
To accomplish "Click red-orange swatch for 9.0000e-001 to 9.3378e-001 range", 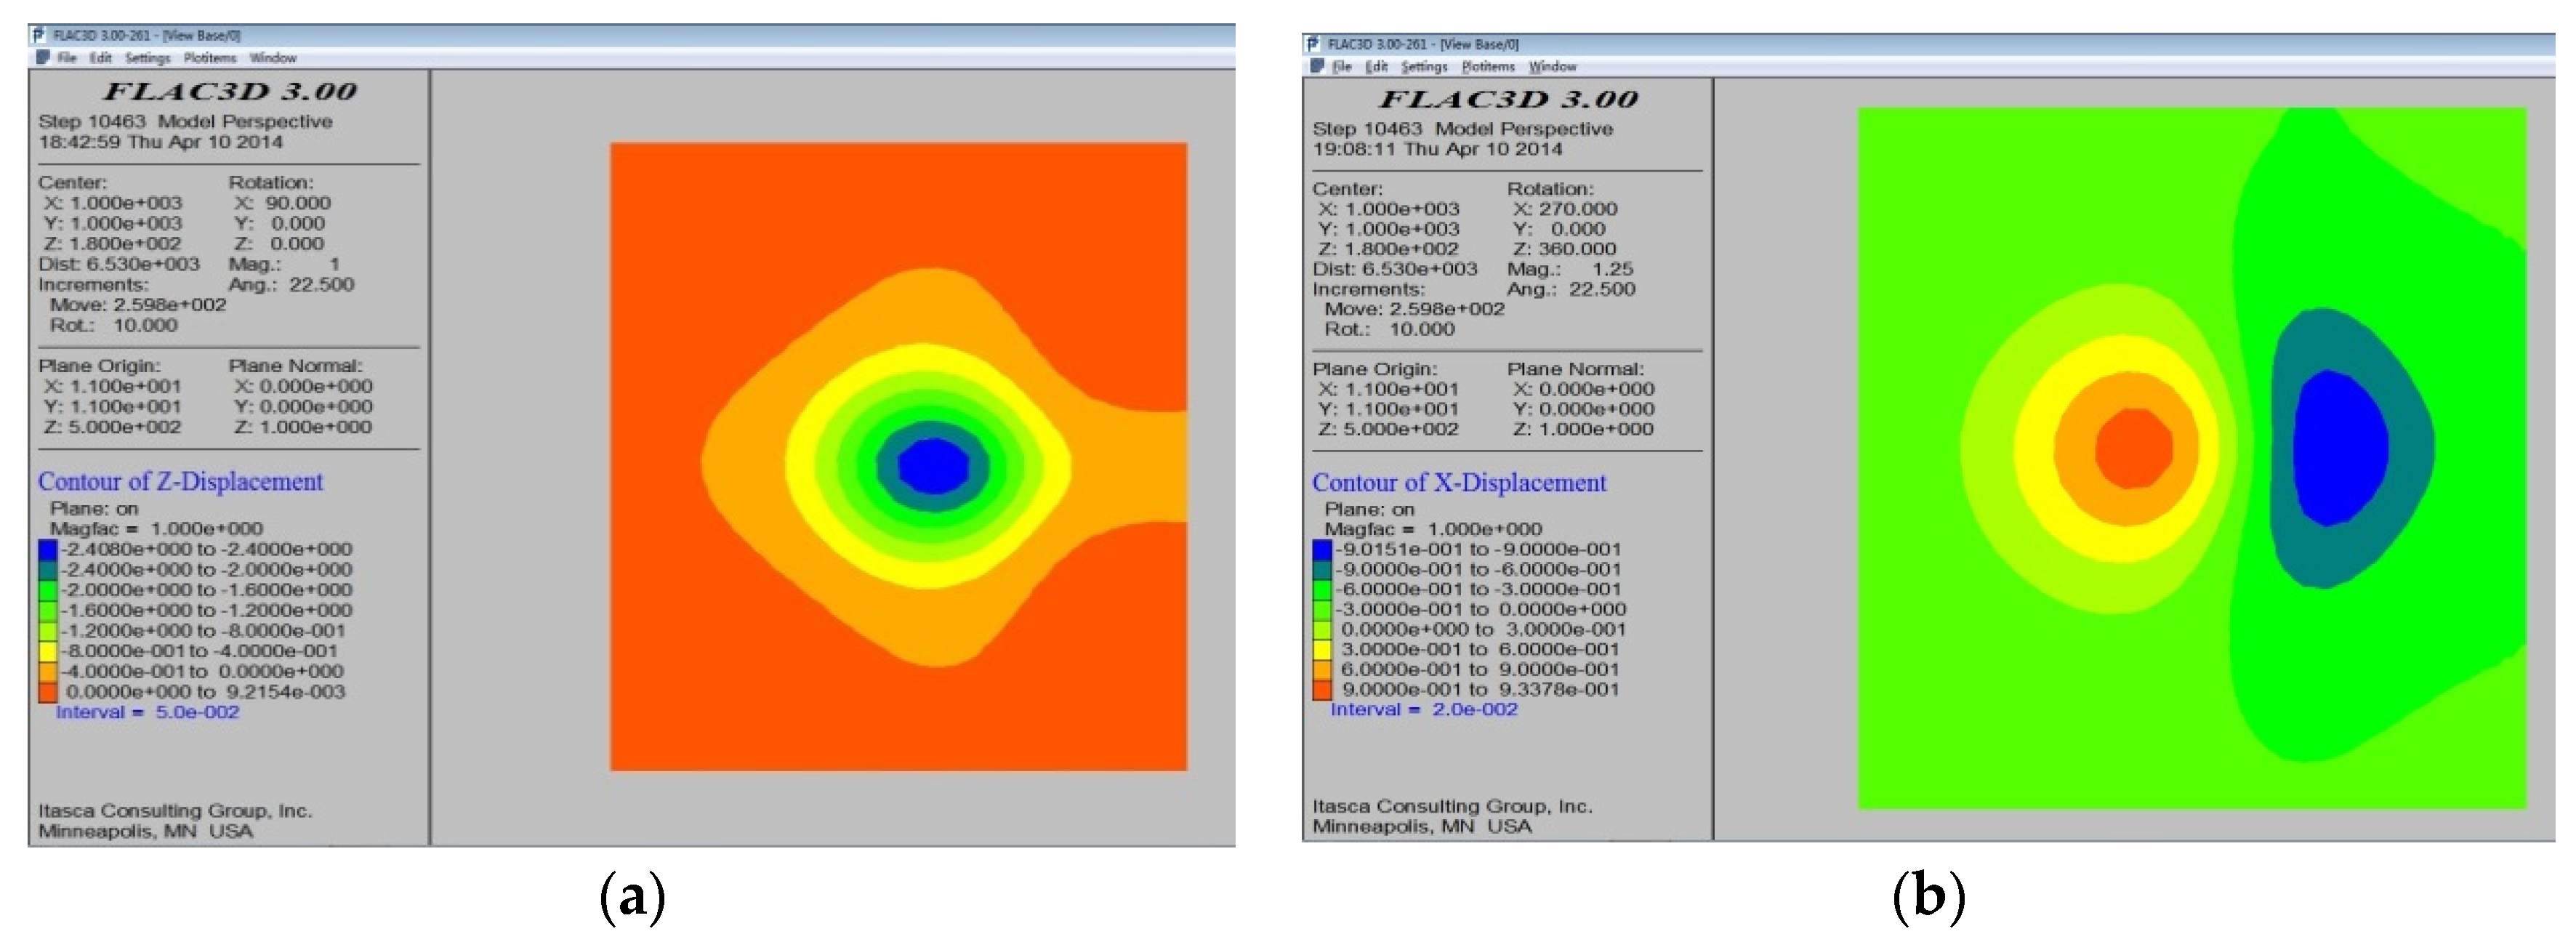I will coord(1322,689).
